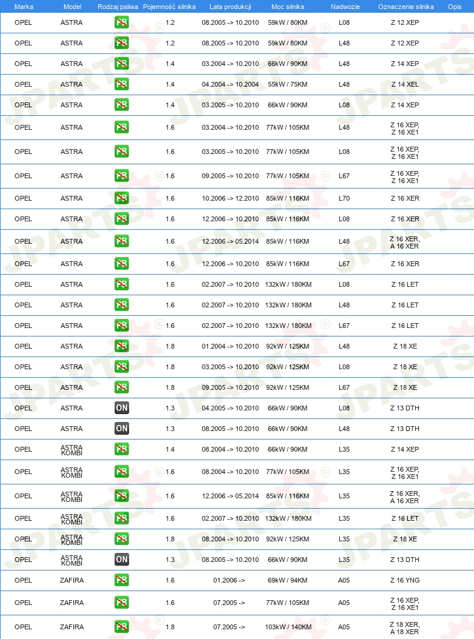474x639 pixels.
Task: Click the Model column header
Action: [72, 7]
